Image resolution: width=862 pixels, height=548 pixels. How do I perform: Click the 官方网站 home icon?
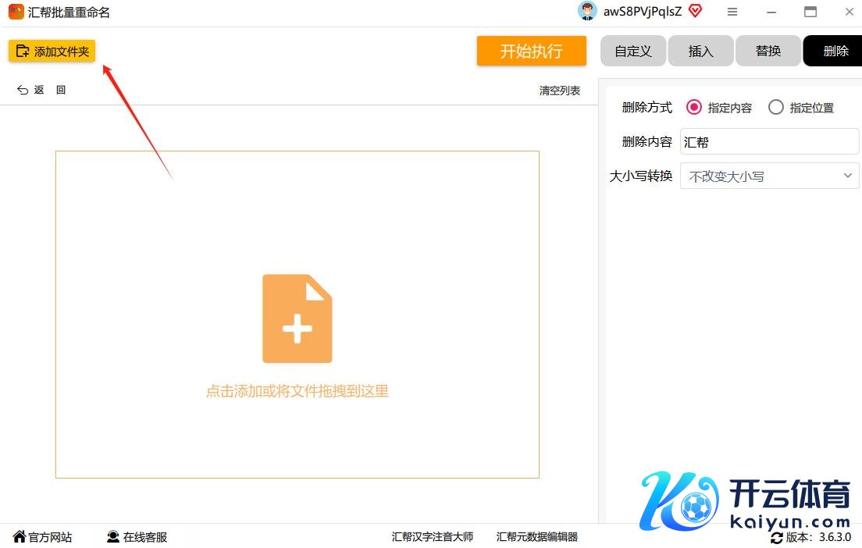point(20,537)
